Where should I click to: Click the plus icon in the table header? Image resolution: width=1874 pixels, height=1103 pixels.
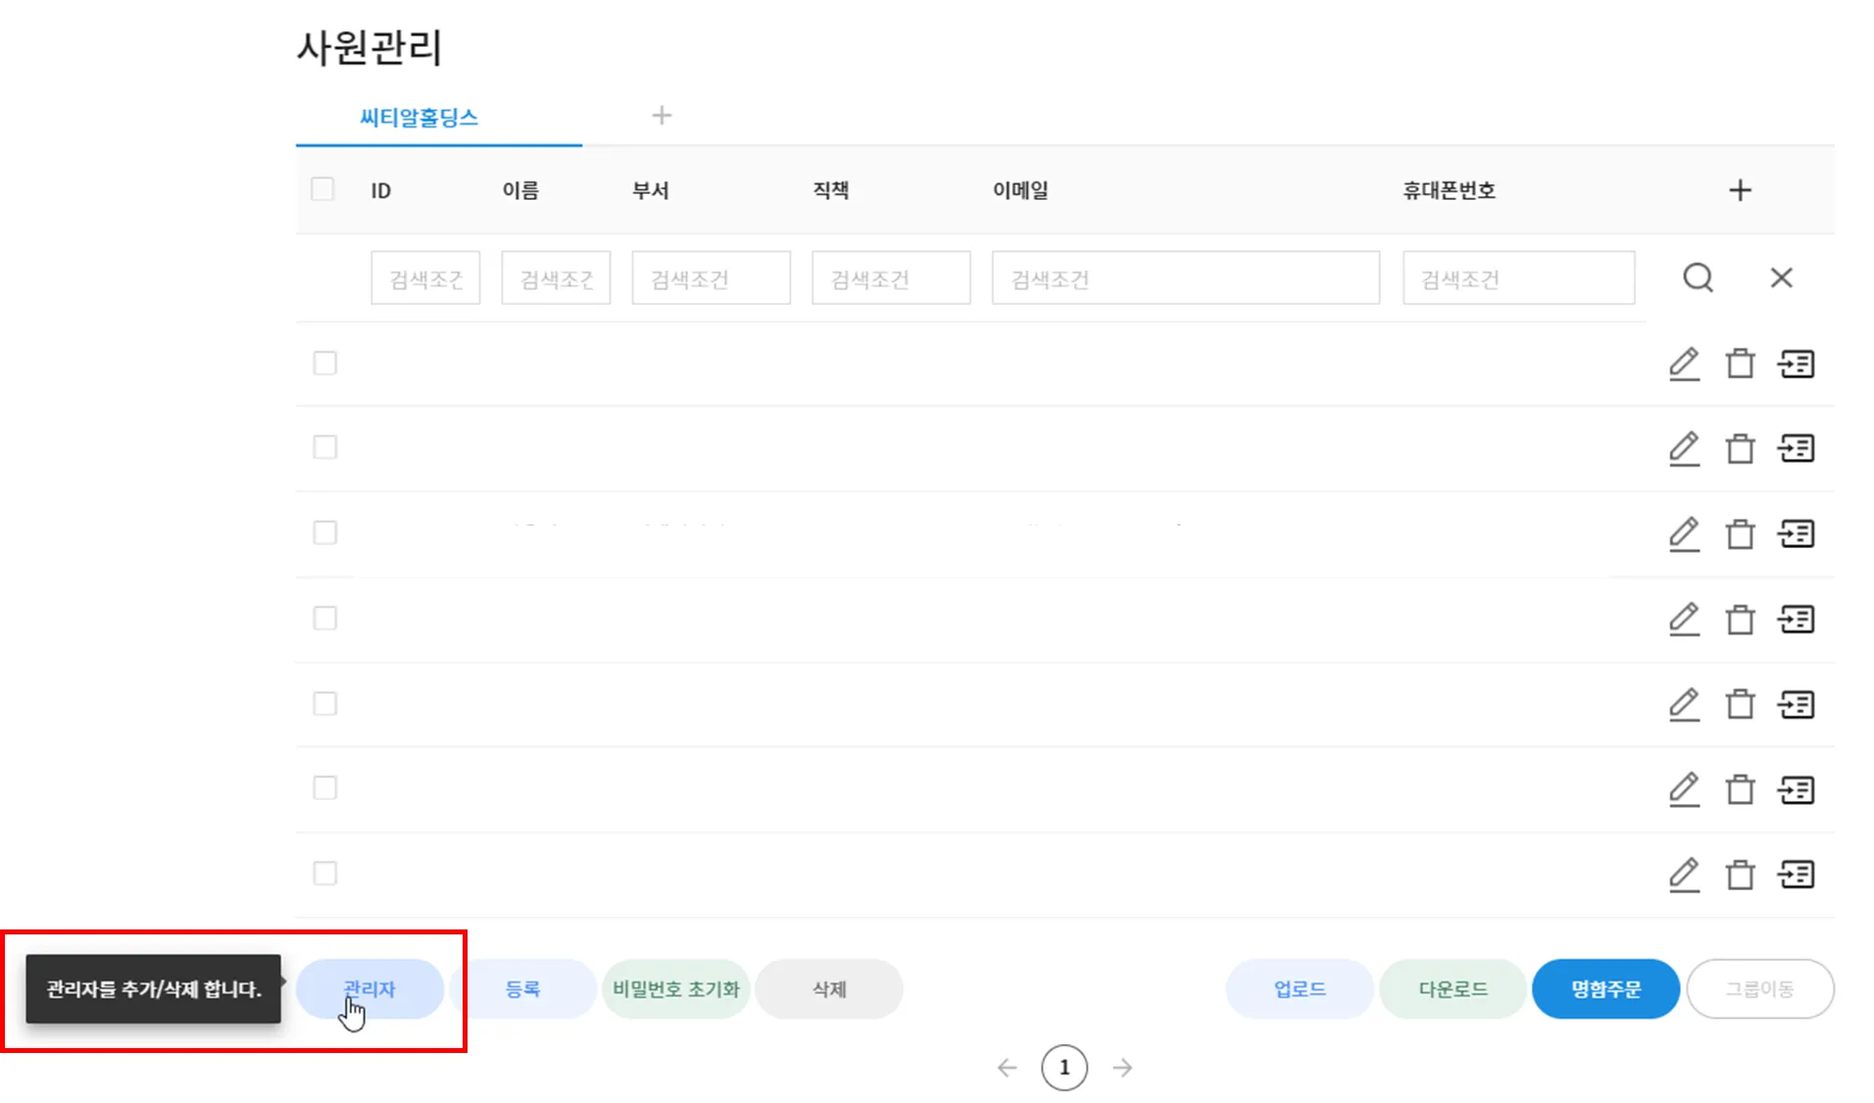tap(1740, 190)
